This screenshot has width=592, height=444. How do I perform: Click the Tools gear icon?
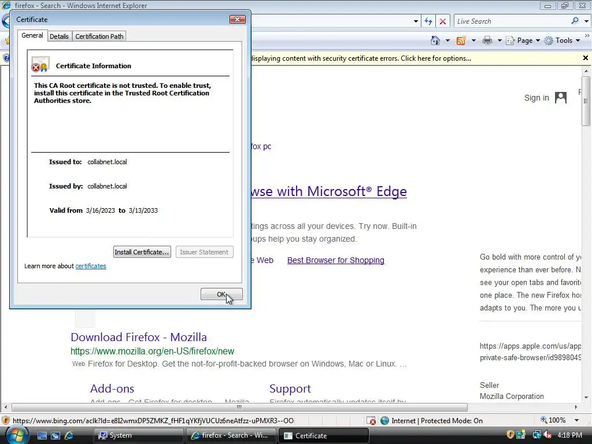pyautogui.click(x=549, y=40)
